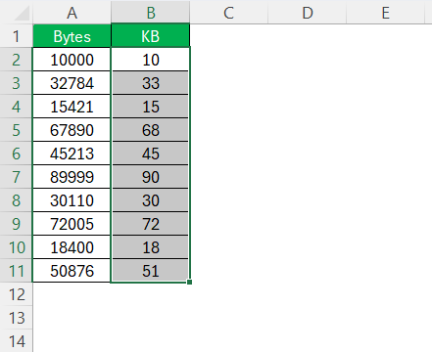This screenshot has width=432, height=352.
Task: Select row 9 header
Action: coord(17,224)
